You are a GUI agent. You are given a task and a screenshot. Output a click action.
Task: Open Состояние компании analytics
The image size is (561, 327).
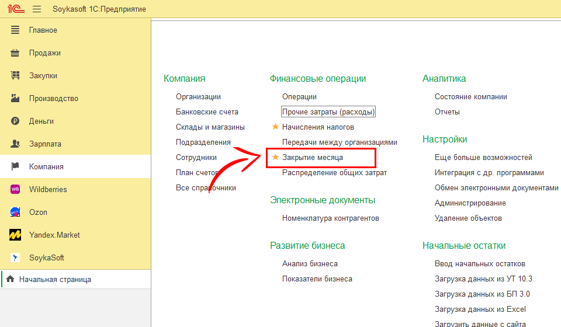click(470, 97)
